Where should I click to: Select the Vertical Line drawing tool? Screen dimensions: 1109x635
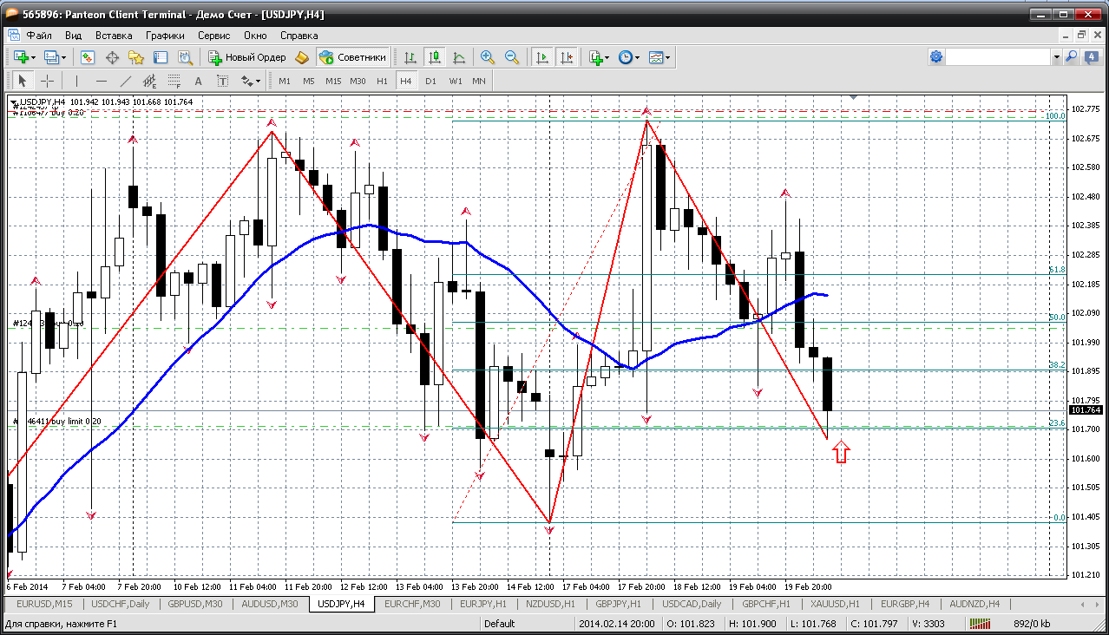pos(76,81)
